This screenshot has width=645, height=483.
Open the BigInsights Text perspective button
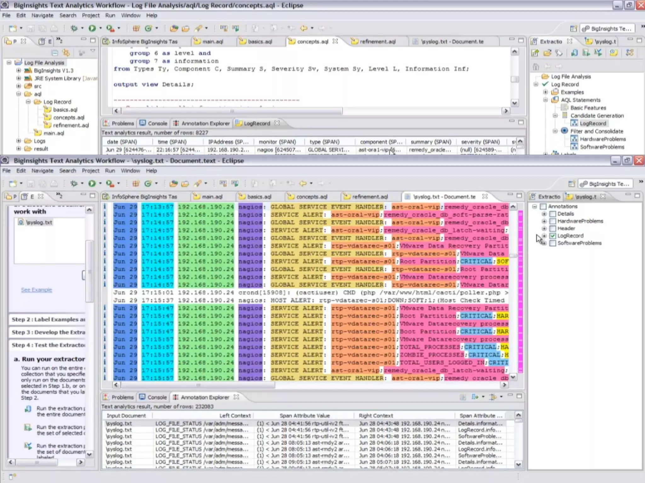(x=607, y=29)
